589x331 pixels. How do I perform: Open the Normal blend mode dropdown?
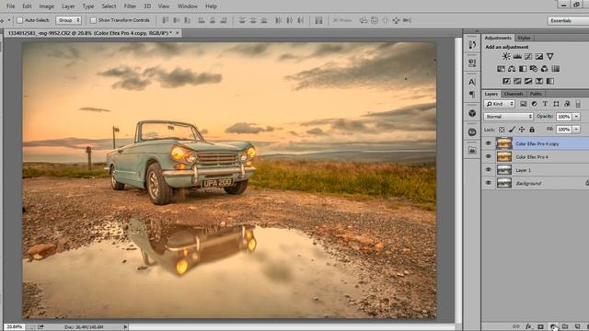click(x=508, y=117)
